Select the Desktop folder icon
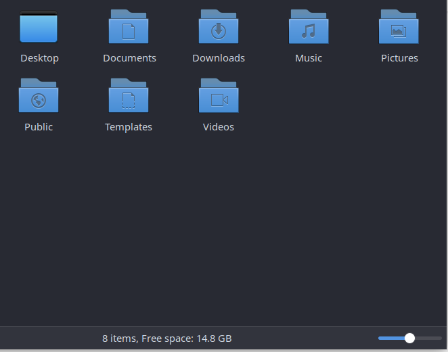Viewport: 448px width, 352px height. [x=39, y=28]
